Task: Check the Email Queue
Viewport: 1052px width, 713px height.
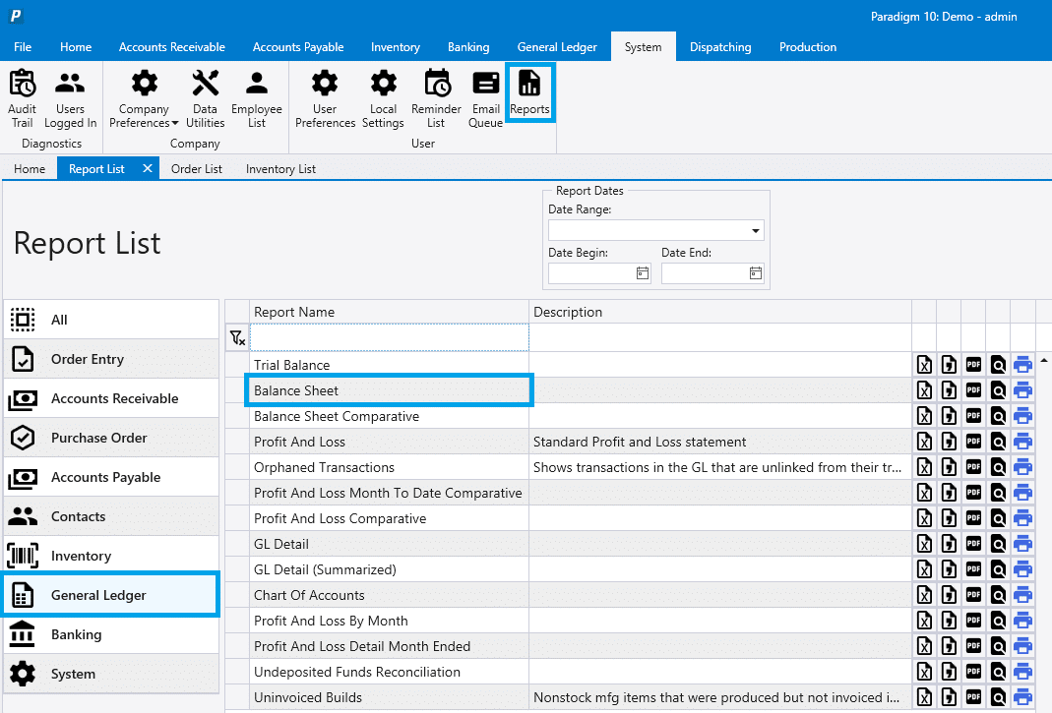Action: [485, 95]
